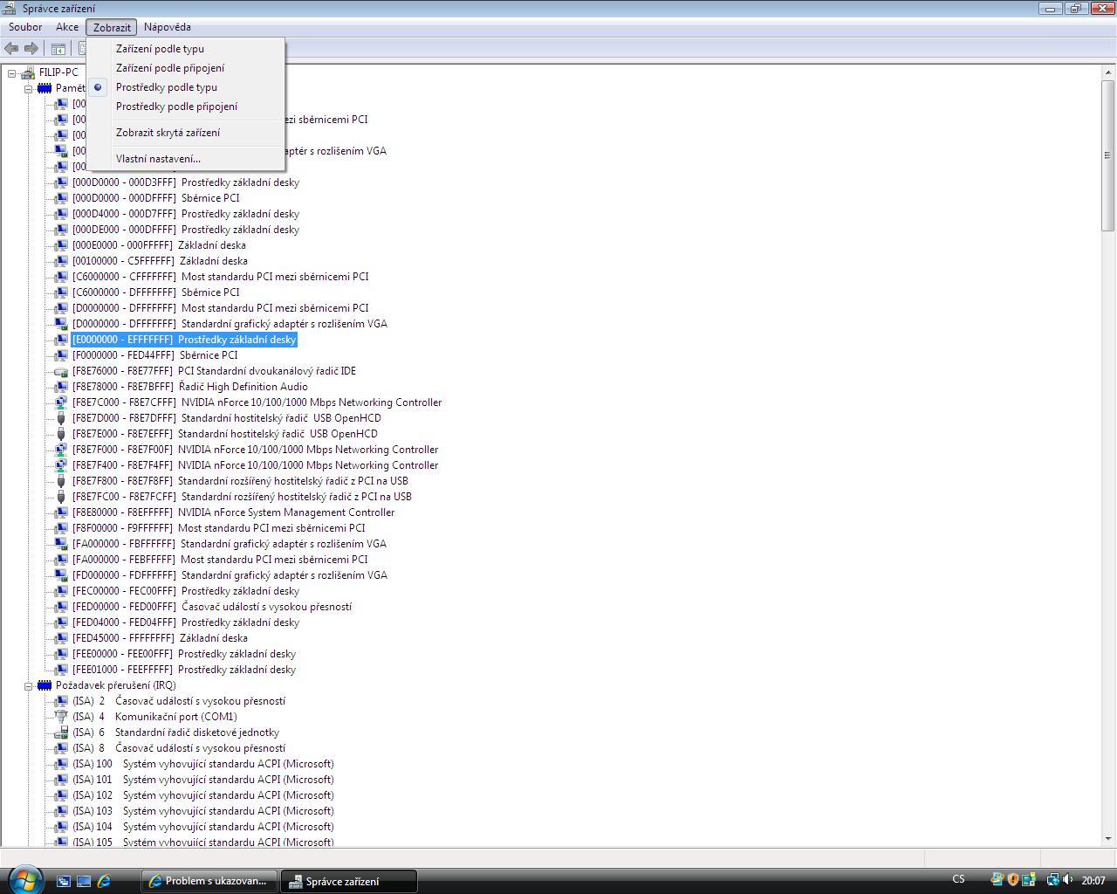This screenshot has width=1117, height=894.
Task: Click the FILIP-PC computer icon
Action: (x=28, y=72)
